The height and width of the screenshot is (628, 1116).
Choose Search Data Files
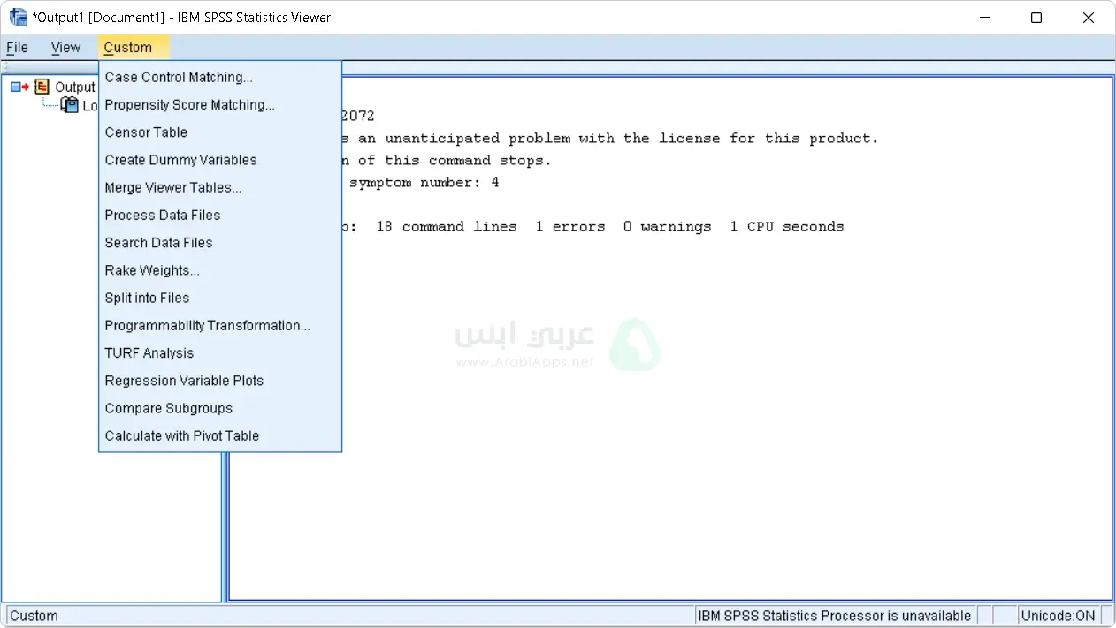click(158, 243)
